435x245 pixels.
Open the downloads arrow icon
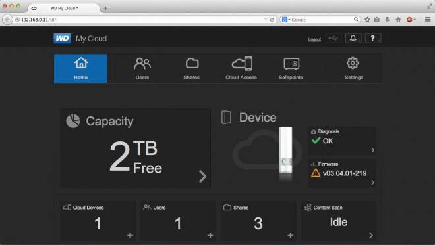(x=388, y=20)
